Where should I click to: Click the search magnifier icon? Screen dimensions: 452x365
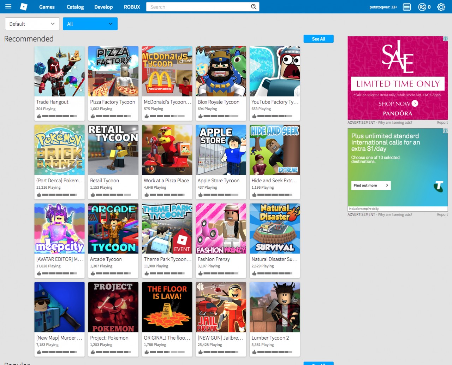[254, 7]
